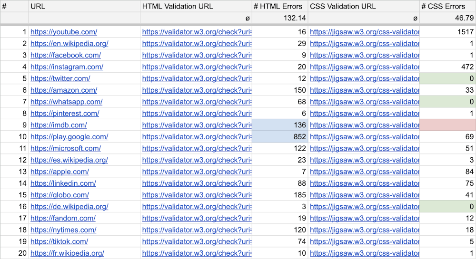This screenshot has width=476, height=259.
Task: Select the CSS errors cell 1517
Action: point(448,32)
